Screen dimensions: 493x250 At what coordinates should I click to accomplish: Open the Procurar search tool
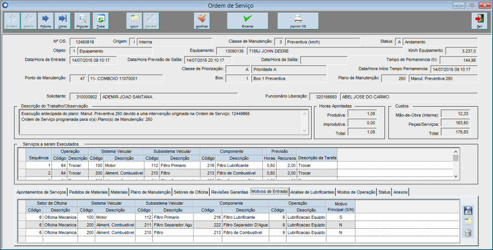83,21
